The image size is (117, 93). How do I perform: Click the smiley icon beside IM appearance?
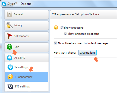(x=10, y=77)
